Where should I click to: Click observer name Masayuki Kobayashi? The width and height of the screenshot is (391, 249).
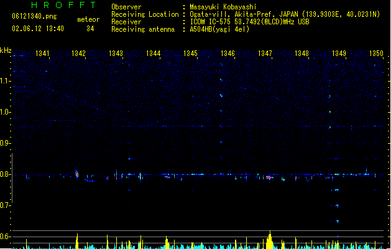(223, 7)
